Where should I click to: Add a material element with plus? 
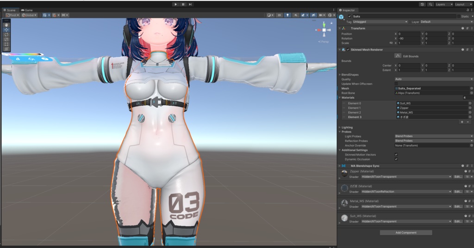[x=462, y=122]
